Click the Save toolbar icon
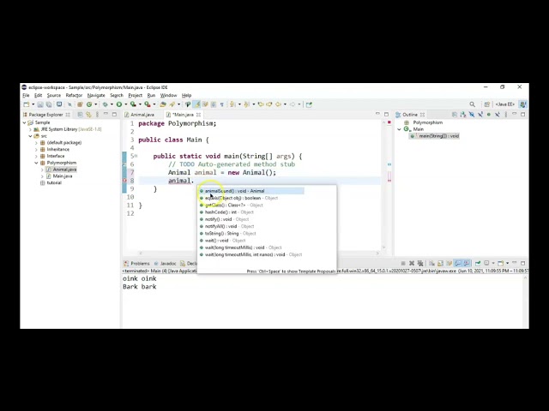549x411 pixels. (x=40, y=104)
